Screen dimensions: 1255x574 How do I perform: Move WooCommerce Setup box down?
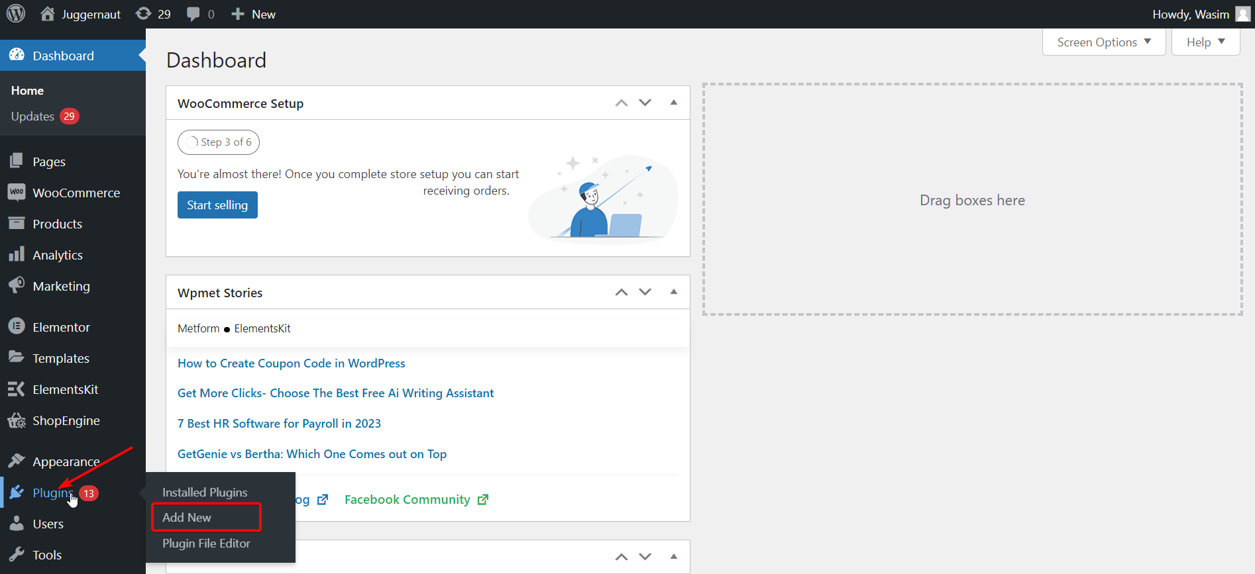(645, 103)
